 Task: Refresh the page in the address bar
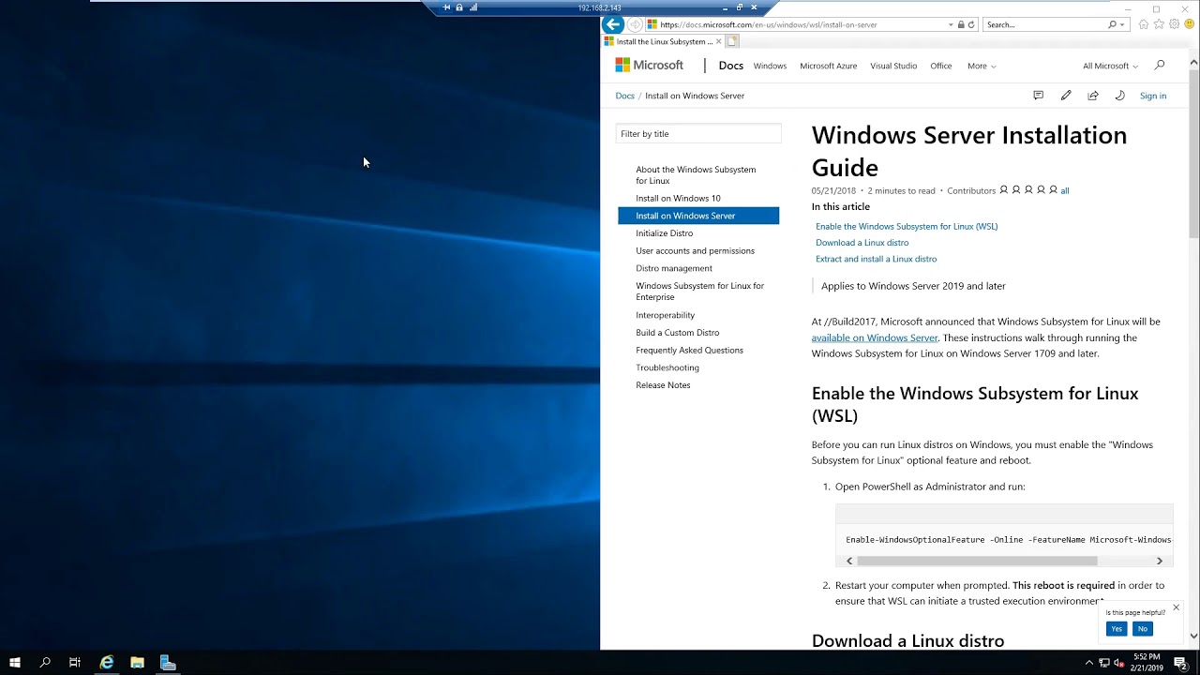tap(971, 24)
